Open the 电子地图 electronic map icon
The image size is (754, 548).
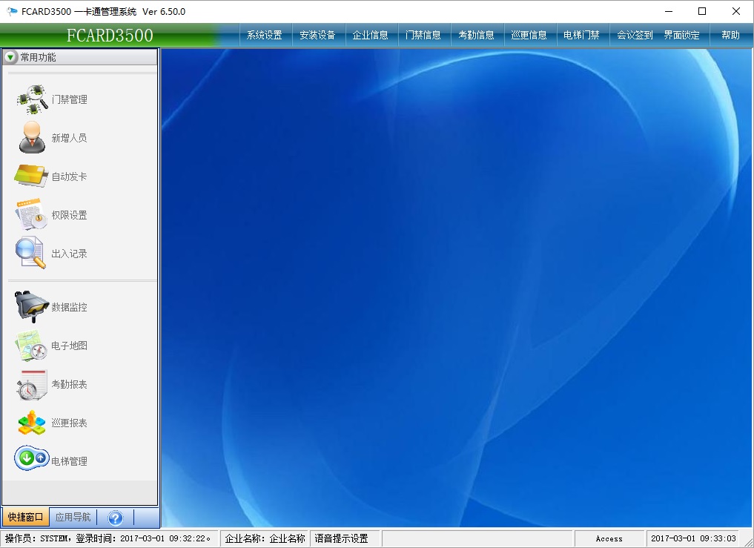coord(31,346)
